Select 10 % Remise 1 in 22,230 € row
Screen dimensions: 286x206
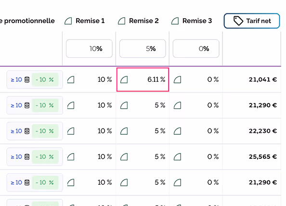click(104, 131)
